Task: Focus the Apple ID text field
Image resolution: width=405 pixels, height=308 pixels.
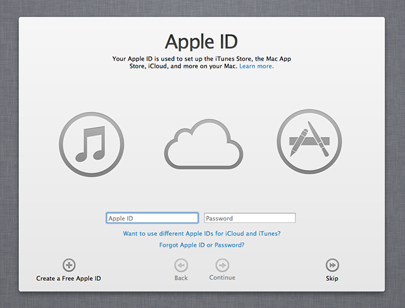Action: tap(152, 218)
